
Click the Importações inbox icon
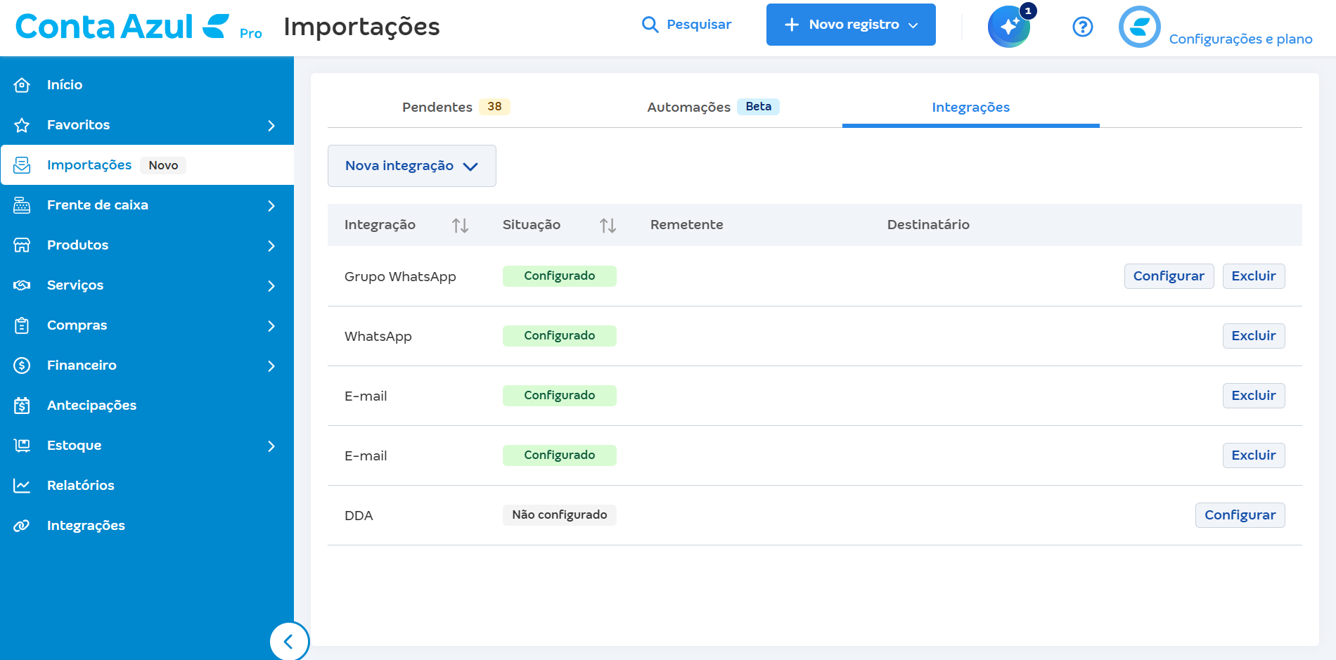pos(22,165)
